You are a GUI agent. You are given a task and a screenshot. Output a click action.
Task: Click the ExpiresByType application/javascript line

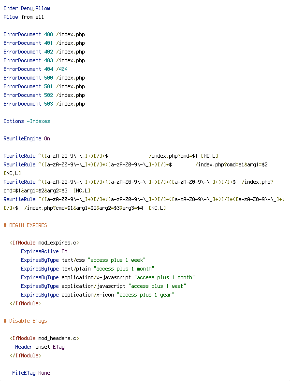(x=103, y=286)
